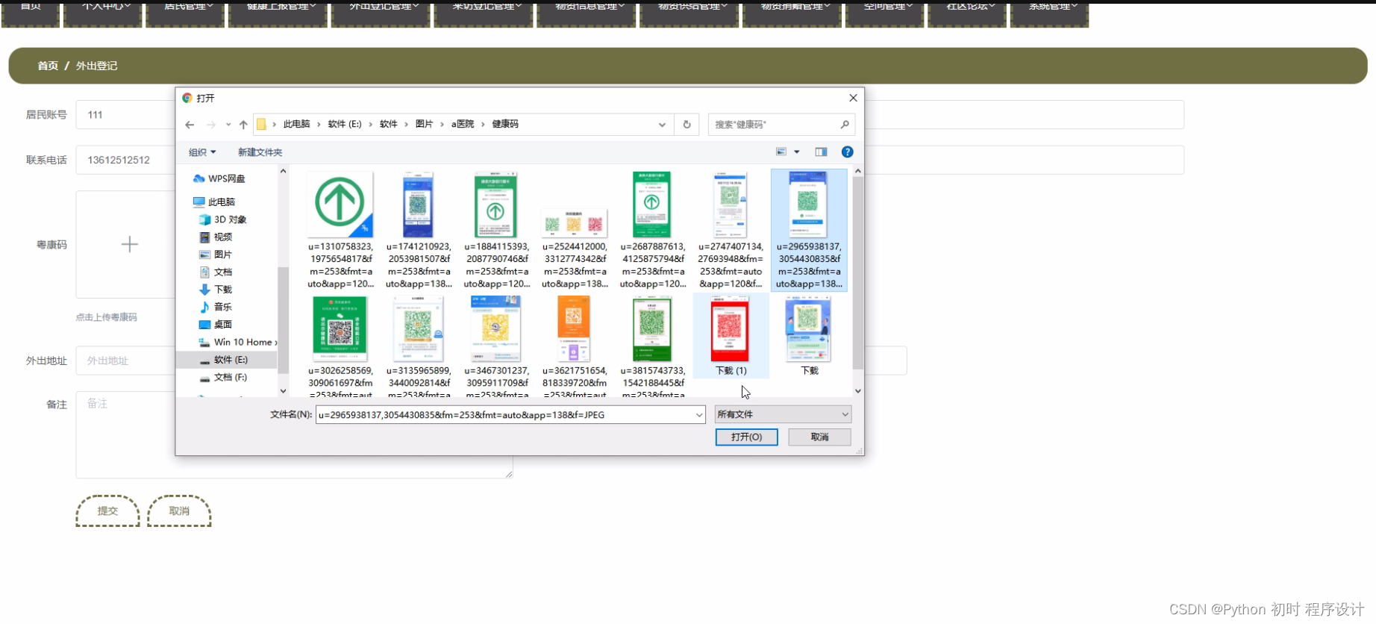
Task: Click the change view icon
Action: 781,152
